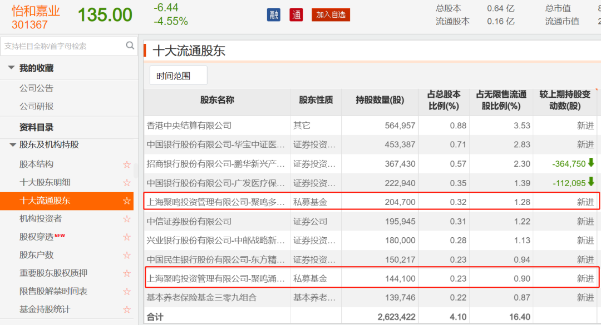The image size is (601, 325).
Task: Click the -364,750 change value
Action: click(569, 164)
